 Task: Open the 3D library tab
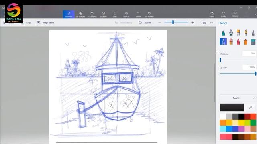coord(149,14)
